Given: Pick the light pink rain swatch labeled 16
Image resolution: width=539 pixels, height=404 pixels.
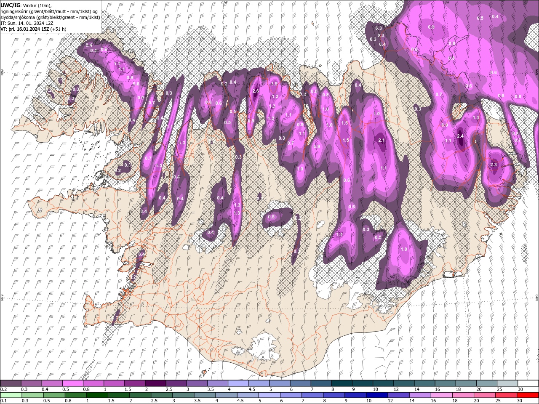Looking at the screenshot, I should [x=442, y=395].
